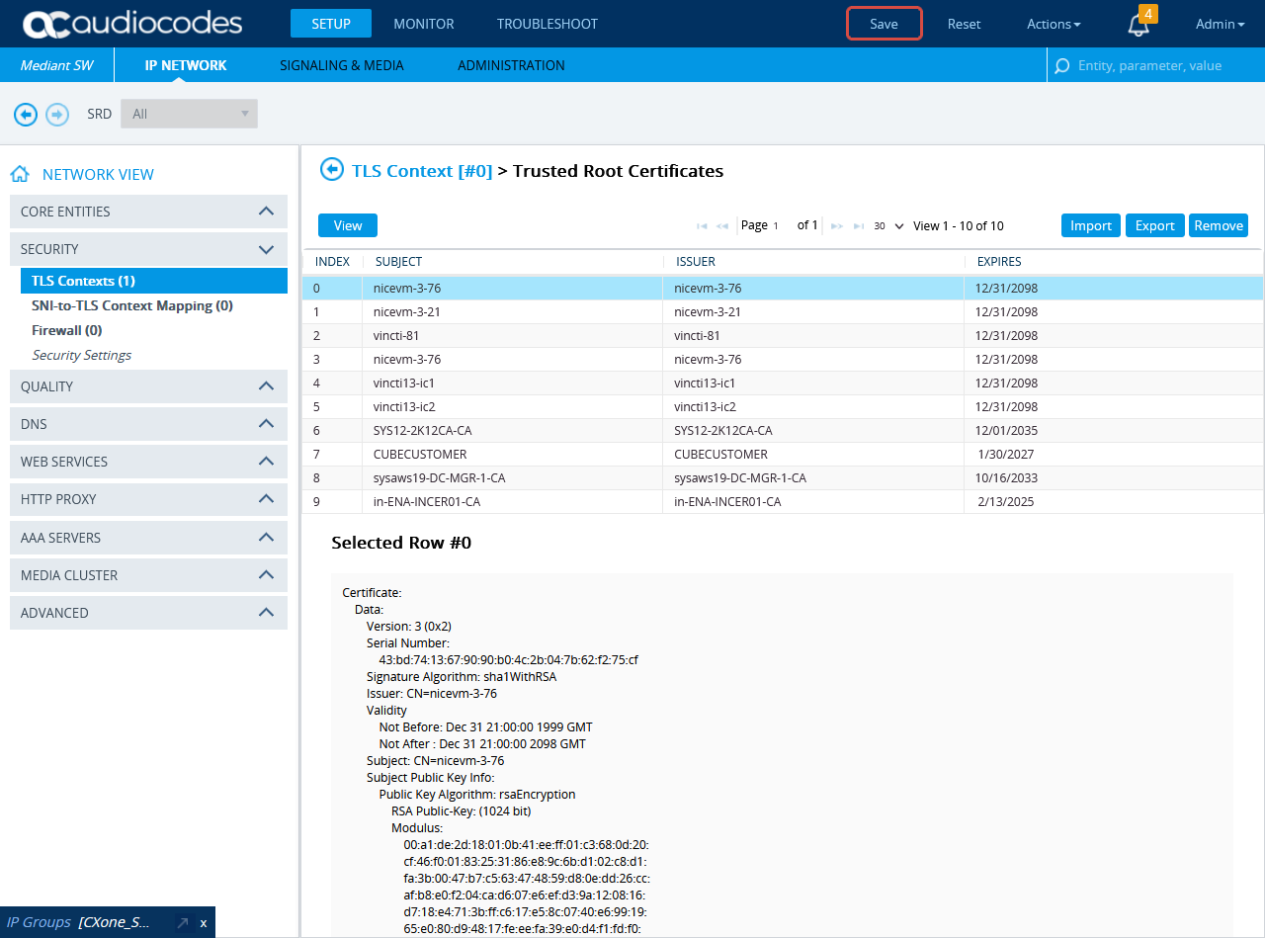
Task: Click the Export button
Action: point(1155,225)
